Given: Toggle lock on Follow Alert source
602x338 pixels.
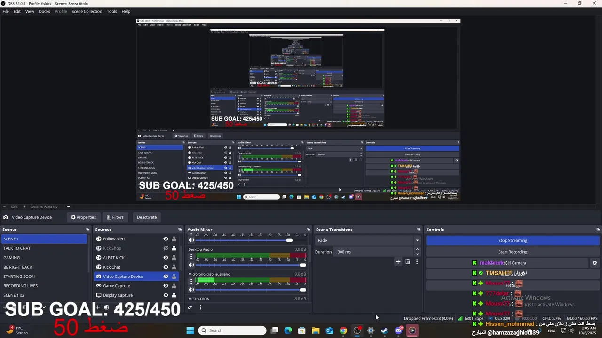Looking at the screenshot, I should tap(174, 239).
